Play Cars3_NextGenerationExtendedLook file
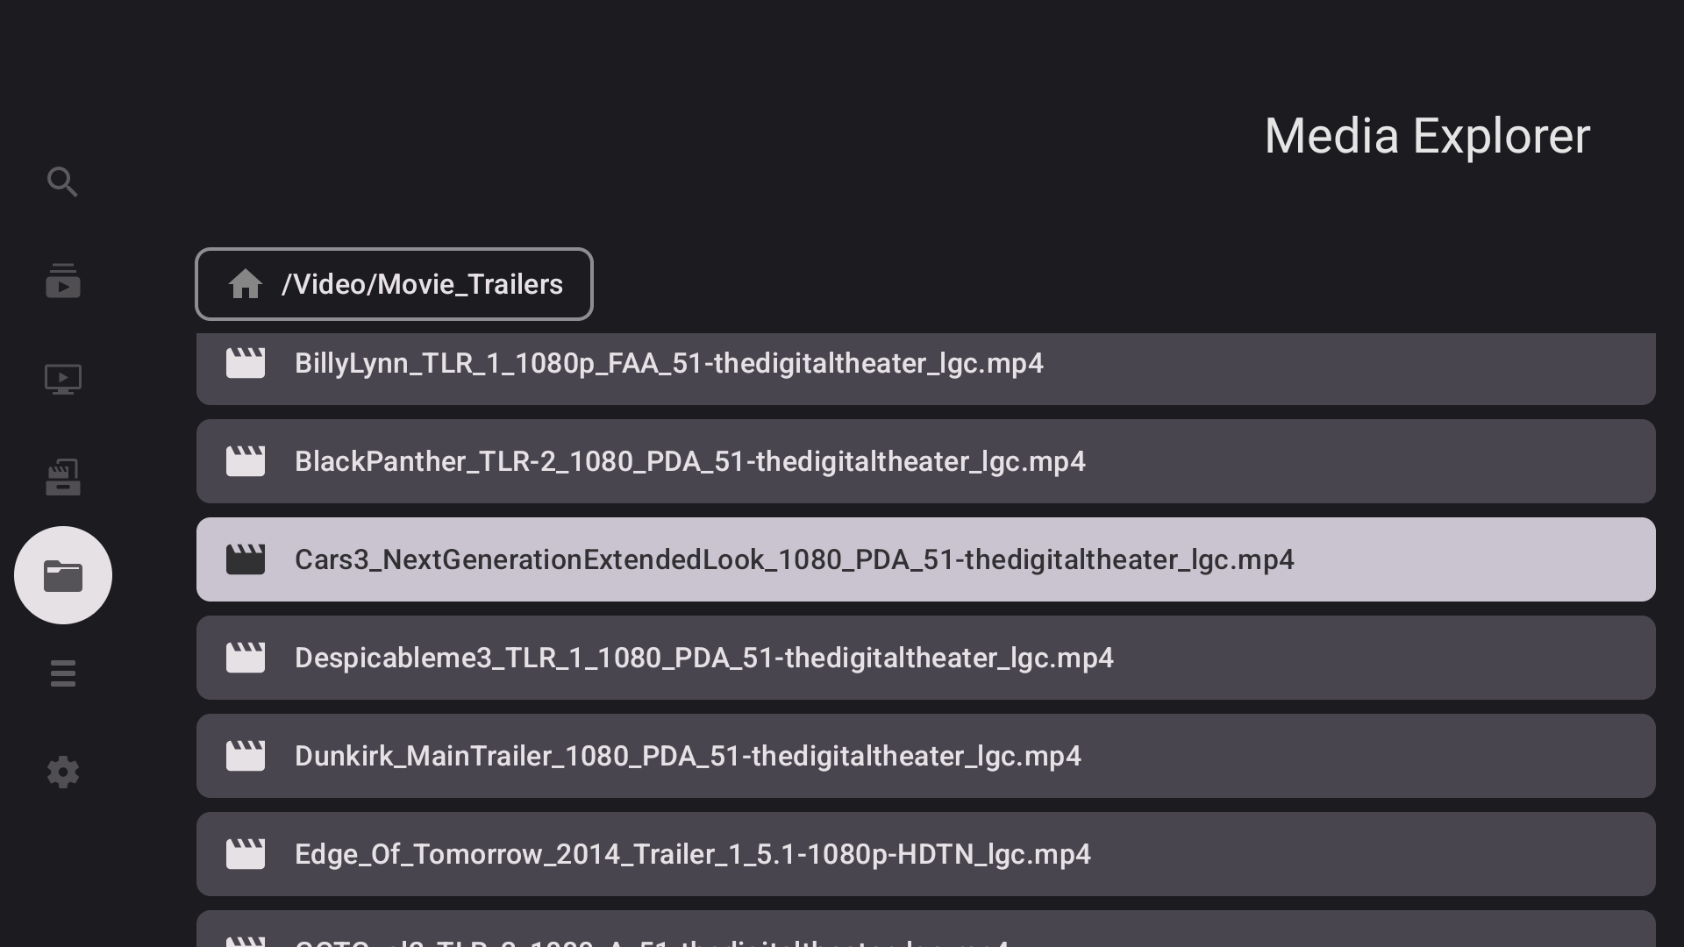Viewport: 1684px width, 947px height. click(926, 559)
